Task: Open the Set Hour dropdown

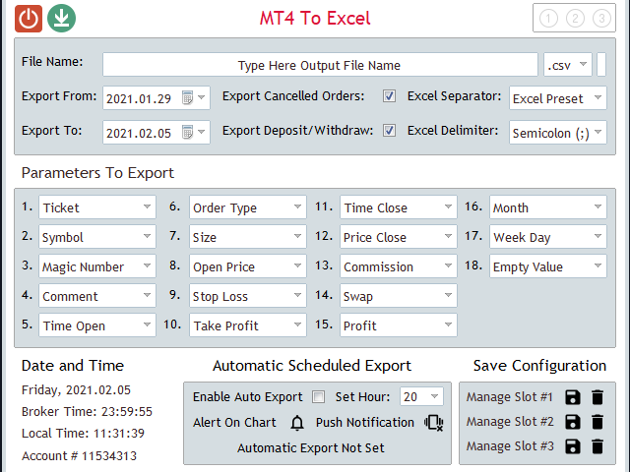Action: 421,396
